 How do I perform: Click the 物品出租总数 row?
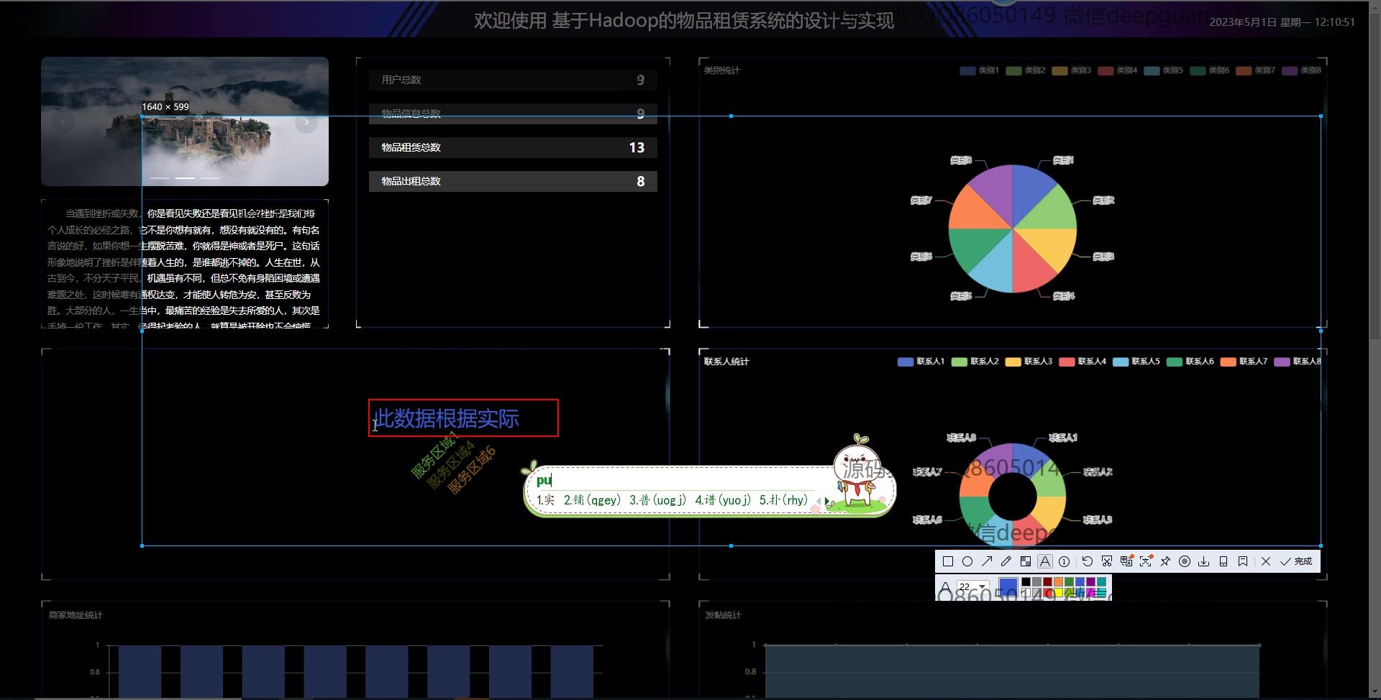513,181
